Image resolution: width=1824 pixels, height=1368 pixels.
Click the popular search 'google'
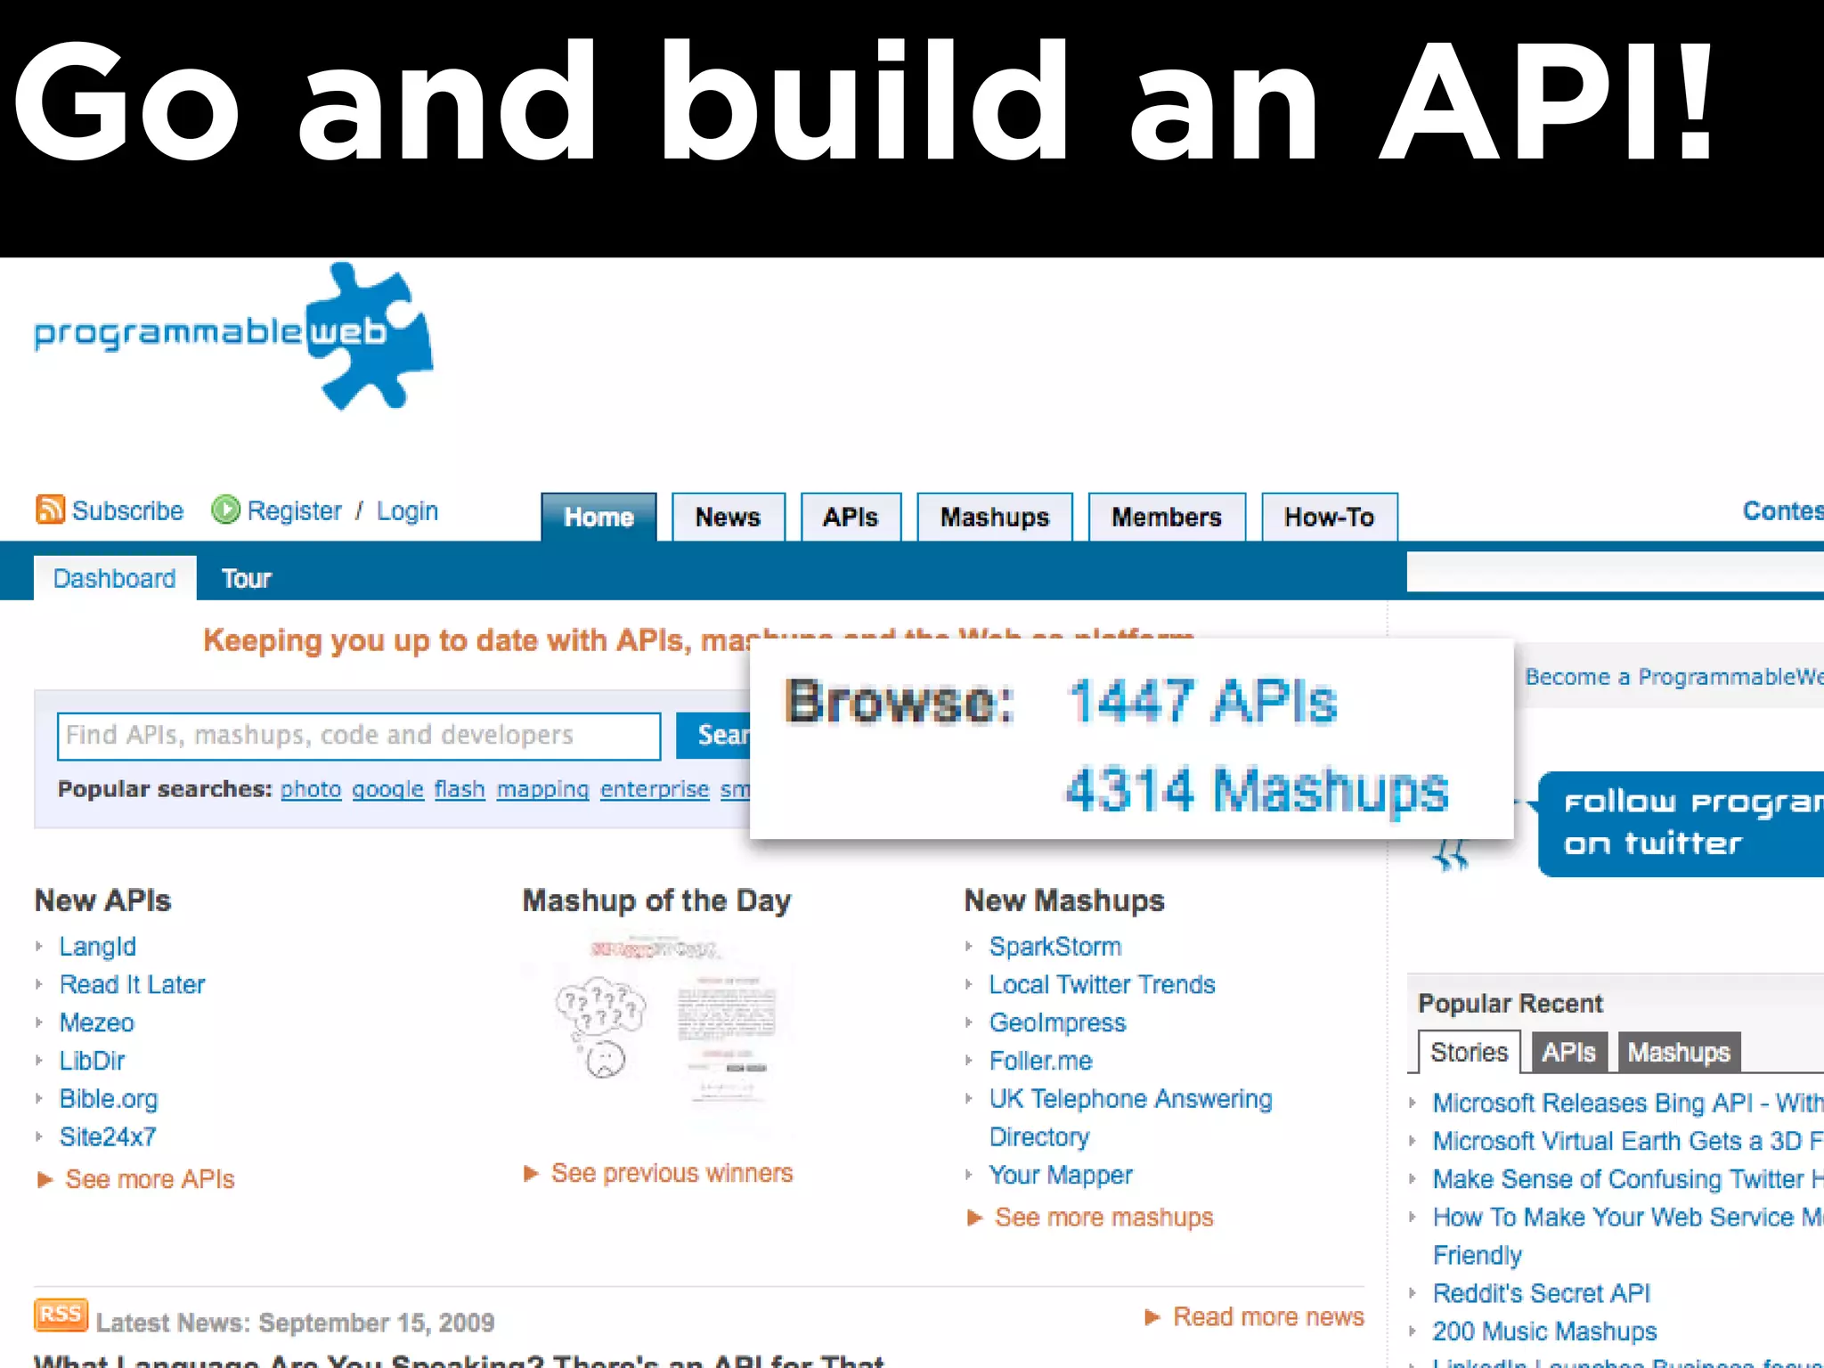387,789
